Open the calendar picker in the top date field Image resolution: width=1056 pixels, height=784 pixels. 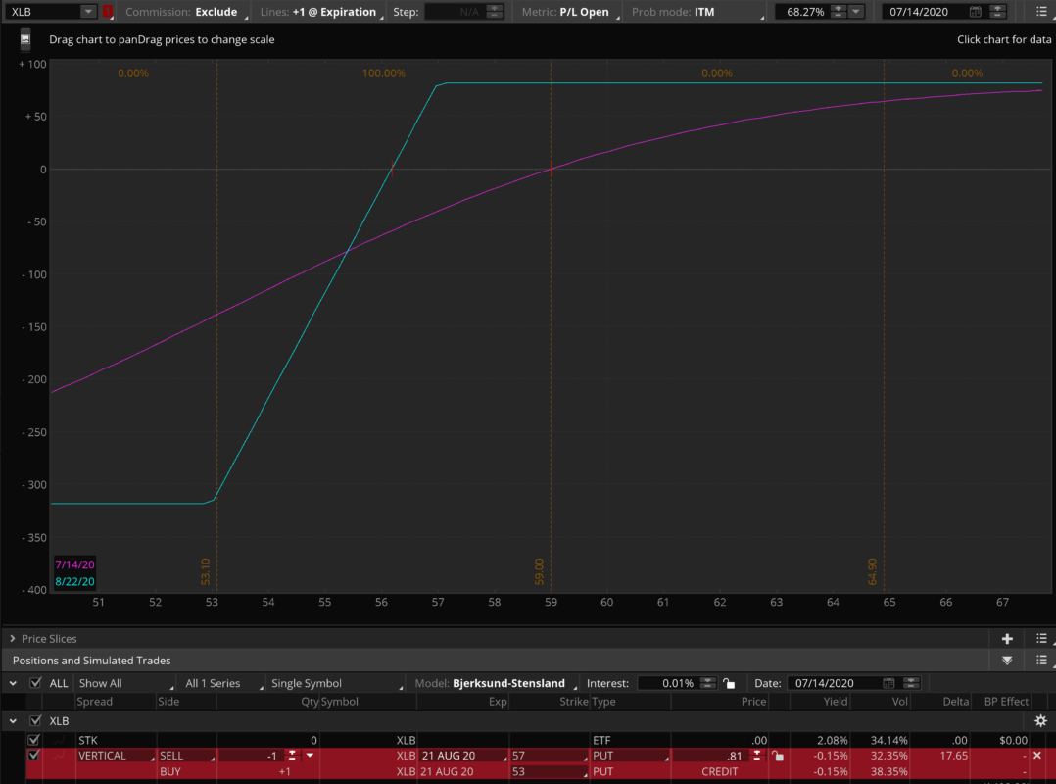coord(975,12)
